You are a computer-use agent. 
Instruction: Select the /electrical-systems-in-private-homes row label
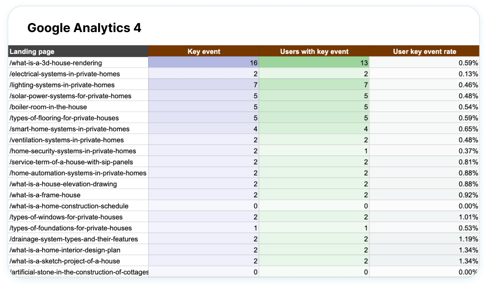(65, 74)
